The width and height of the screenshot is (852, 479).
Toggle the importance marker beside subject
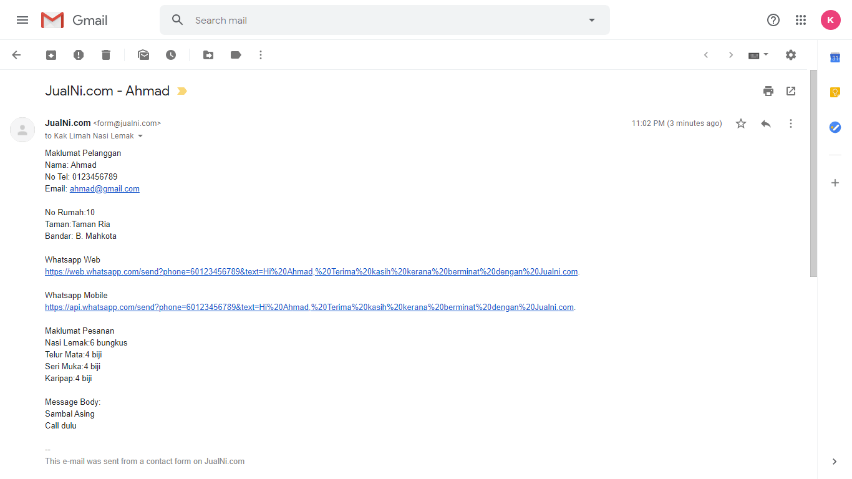tap(182, 91)
